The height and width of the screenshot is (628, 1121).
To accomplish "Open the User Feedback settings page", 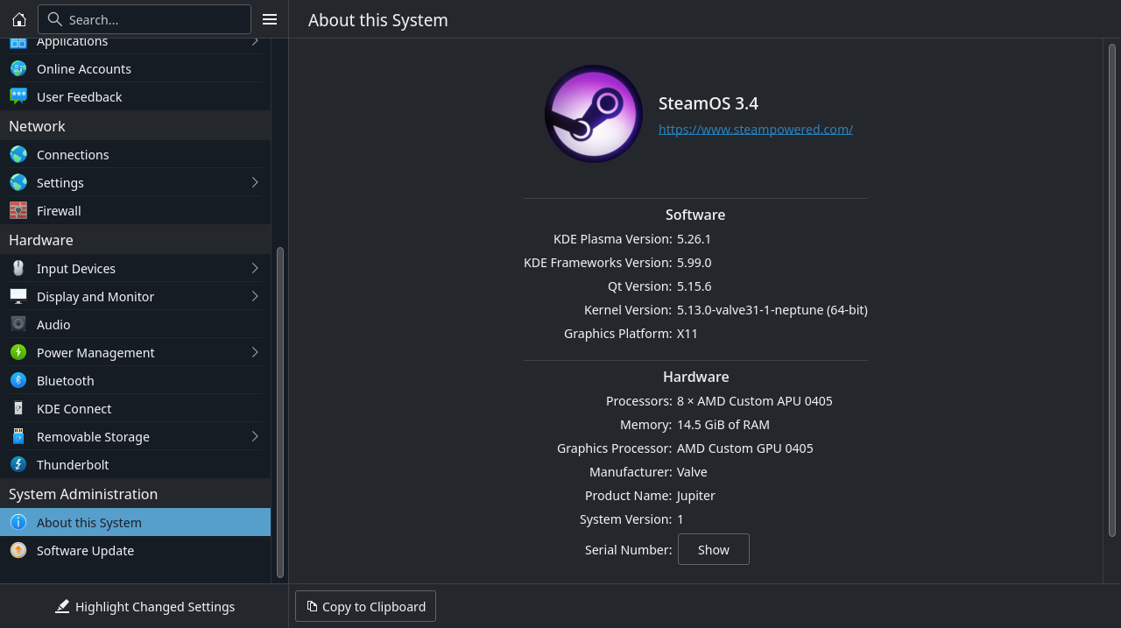I will point(135,96).
